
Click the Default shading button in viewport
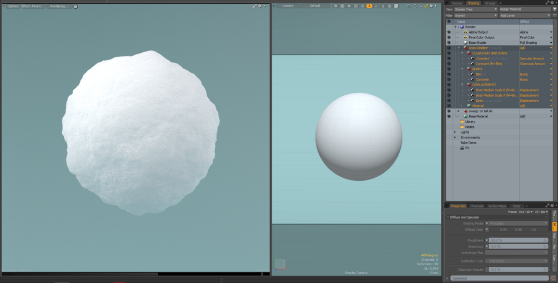[315, 6]
